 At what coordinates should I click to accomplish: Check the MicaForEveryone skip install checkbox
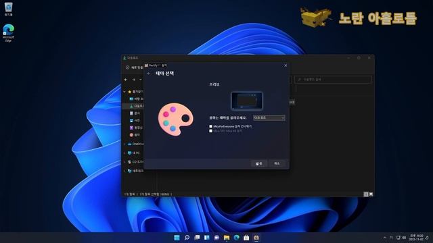tap(210, 126)
